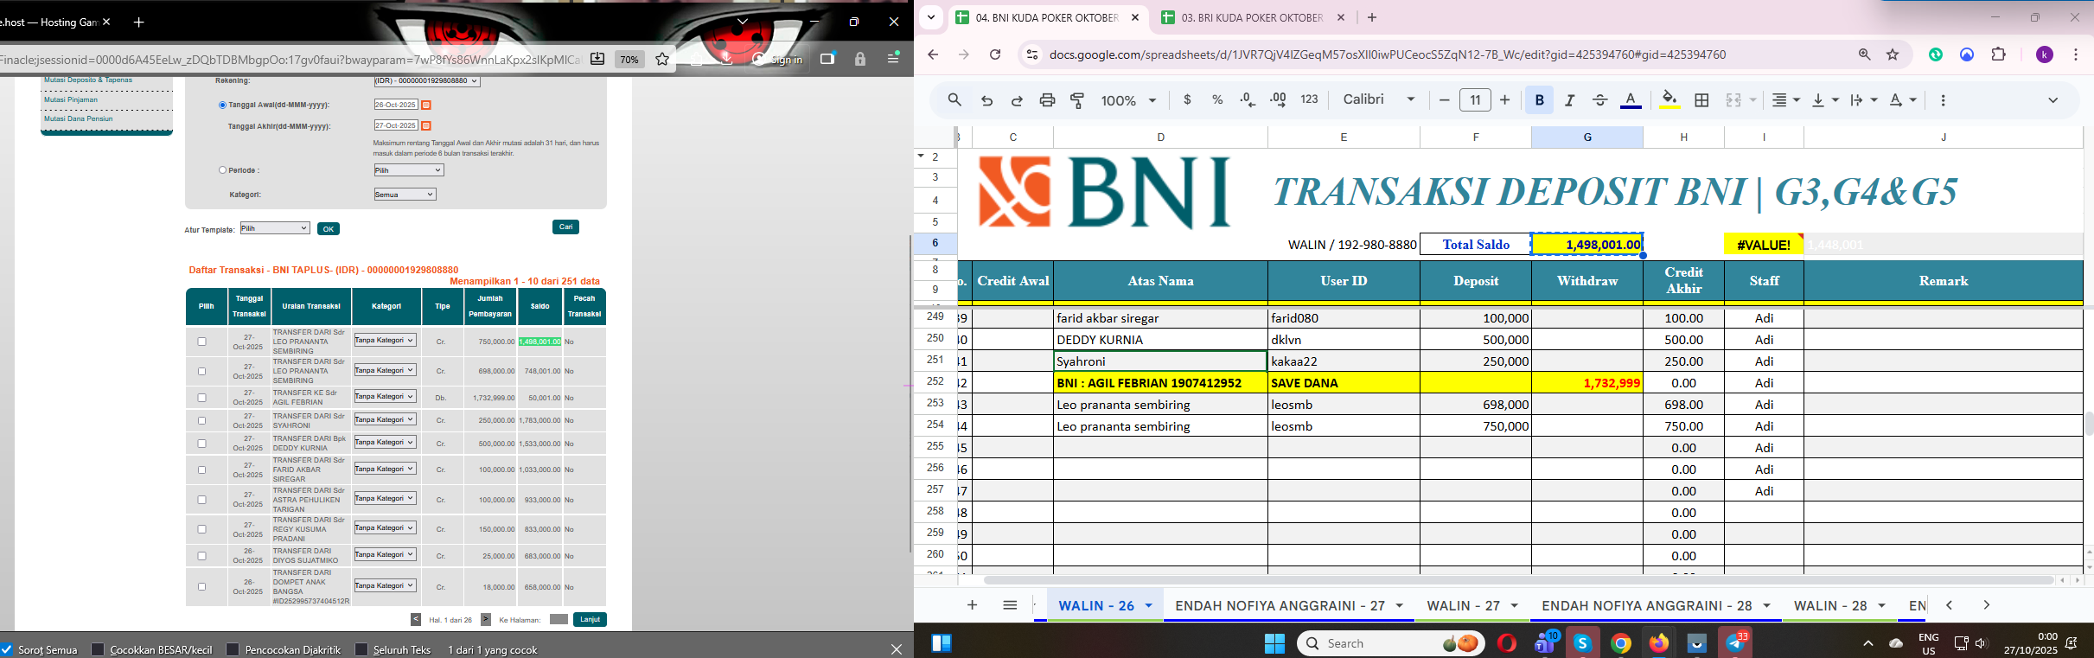Viewport: 2094px width, 658px height.
Task: Open Tanpa Kategori dropdown for DEDDY KURNIA row
Action: pyautogui.click(x=385, y=442)
